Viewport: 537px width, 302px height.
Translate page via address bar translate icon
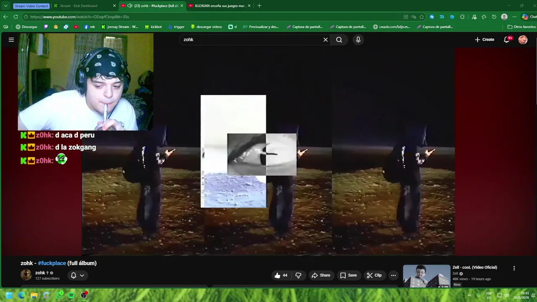[x=414, y=17]
